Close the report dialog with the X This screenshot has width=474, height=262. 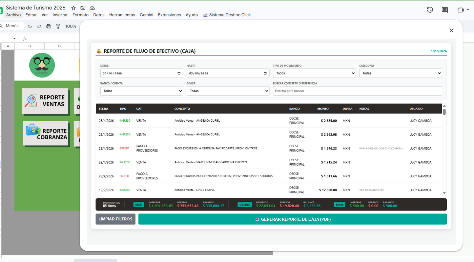[451, 30]
